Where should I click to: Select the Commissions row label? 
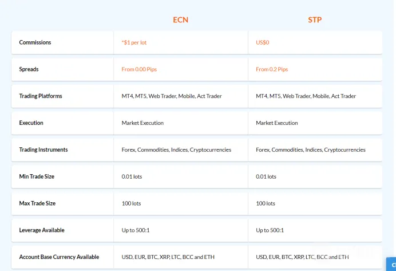[35, 42]
